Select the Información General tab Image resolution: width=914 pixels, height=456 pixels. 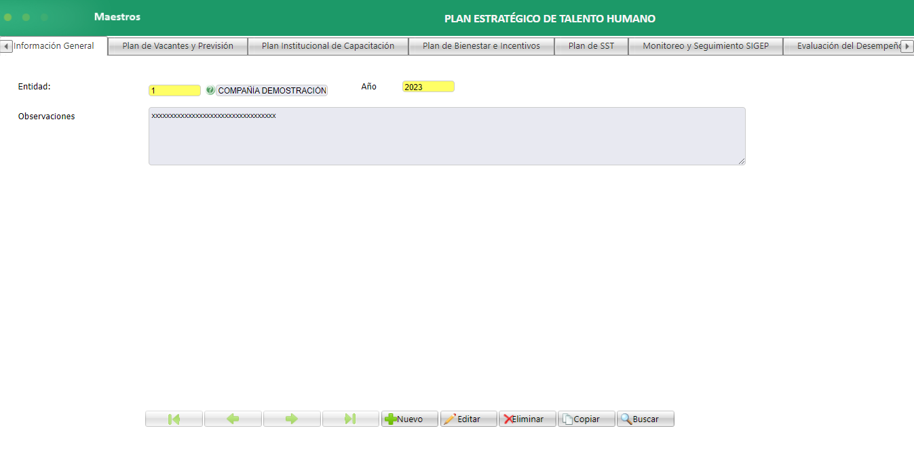tap(54, 46)
